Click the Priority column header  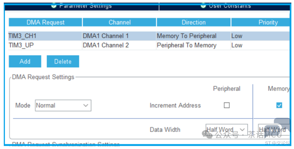point(261,22)
